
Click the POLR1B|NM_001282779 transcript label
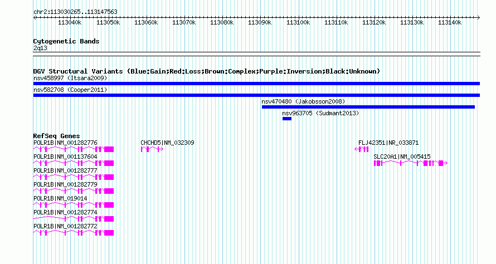[x=65, y=184]
